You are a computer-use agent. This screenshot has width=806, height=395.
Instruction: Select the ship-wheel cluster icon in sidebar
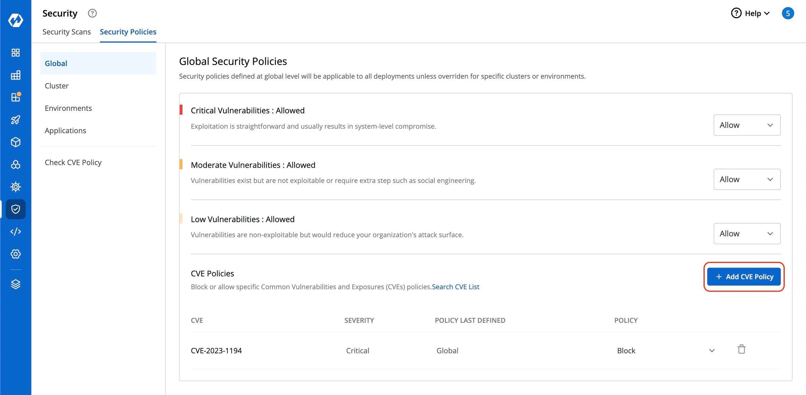[x=15, y=164]
